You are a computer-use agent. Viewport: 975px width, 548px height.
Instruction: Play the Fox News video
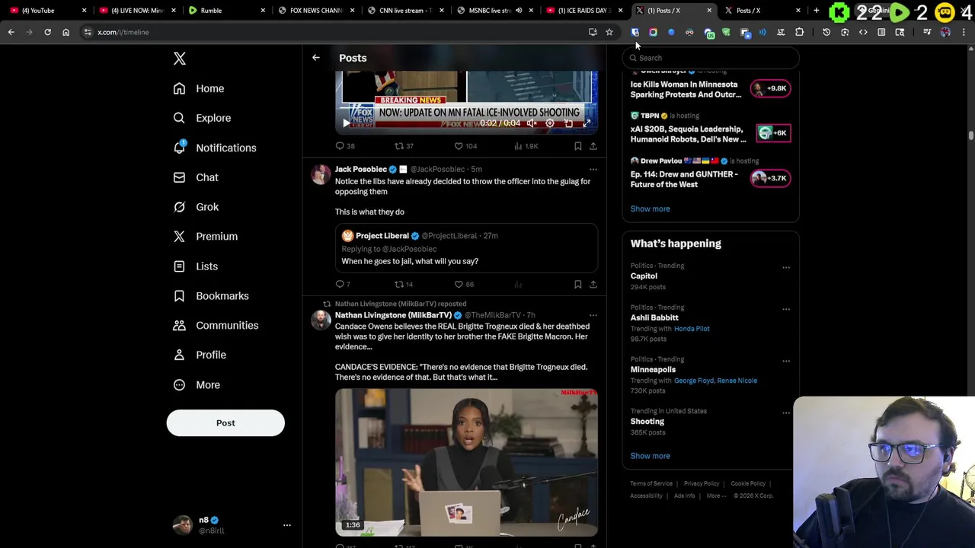(x=347, y=123)
